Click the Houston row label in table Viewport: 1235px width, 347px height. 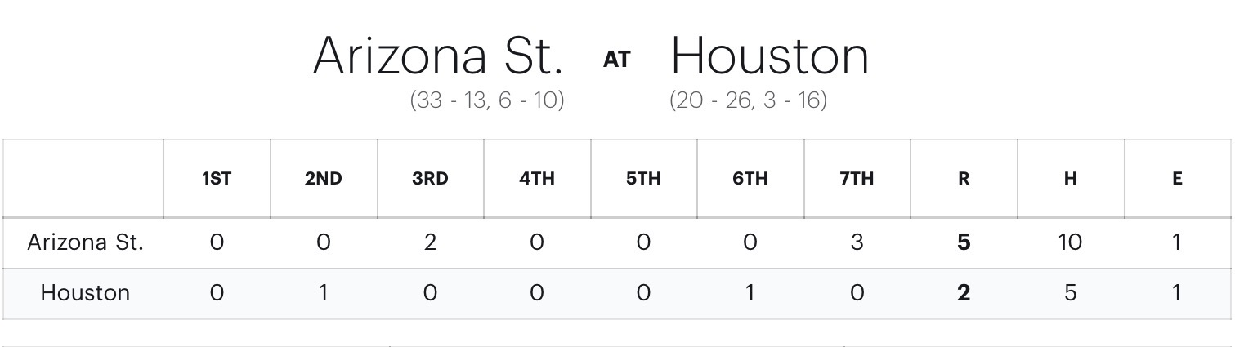tap(85, 293)
